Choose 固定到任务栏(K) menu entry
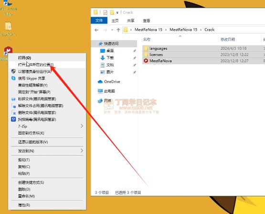This screenshot has height=214, width=265. coord(47,133)
